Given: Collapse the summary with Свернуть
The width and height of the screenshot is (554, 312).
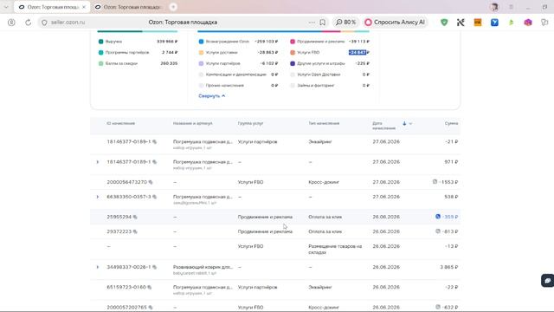Looking at the screenshot, I should (211, 96).
